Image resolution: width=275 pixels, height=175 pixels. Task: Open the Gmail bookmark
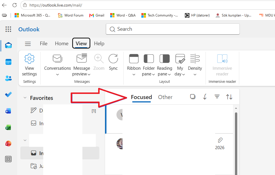97,15
